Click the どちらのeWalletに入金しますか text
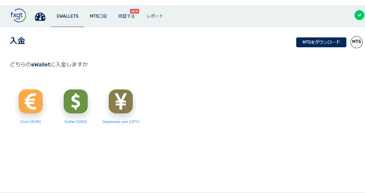The image size is (365, 193). pos(49,64)
